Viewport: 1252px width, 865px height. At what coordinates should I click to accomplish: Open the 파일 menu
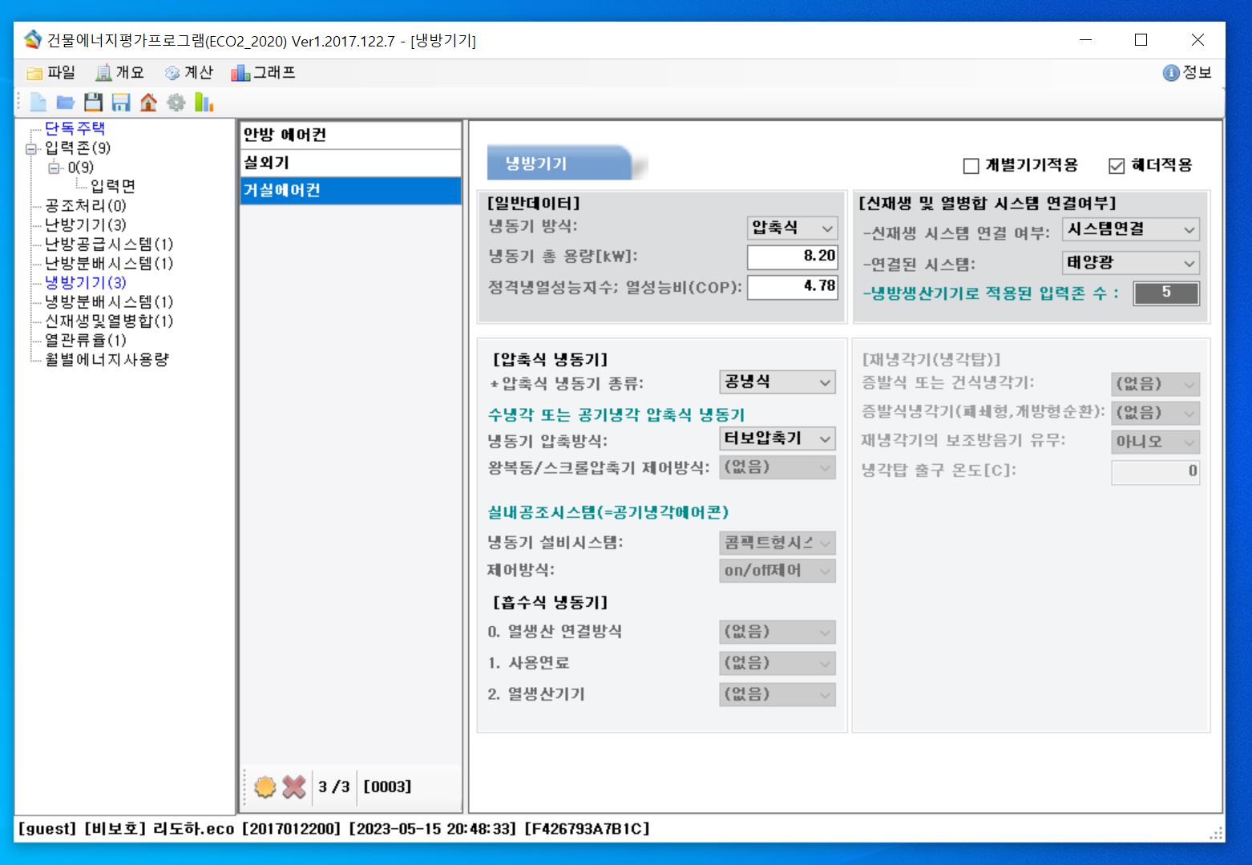(51, 73)
